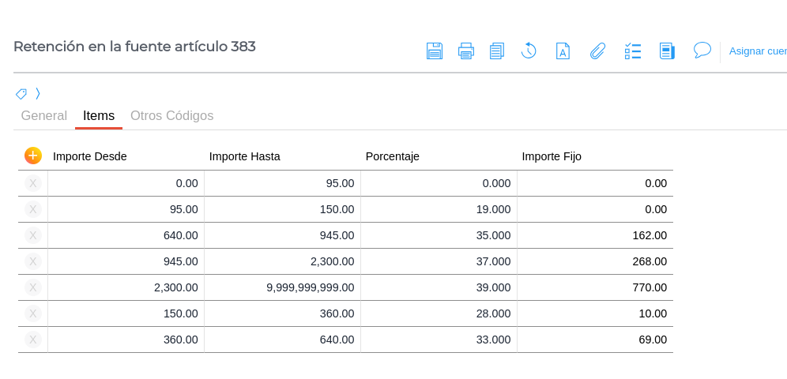Select the Items tab
The image size is (787, 379).
point(99,116)
